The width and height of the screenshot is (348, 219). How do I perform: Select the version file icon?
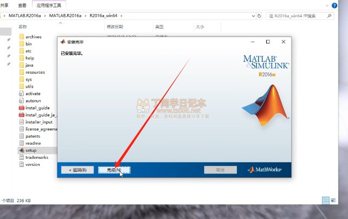click(22, 165)
